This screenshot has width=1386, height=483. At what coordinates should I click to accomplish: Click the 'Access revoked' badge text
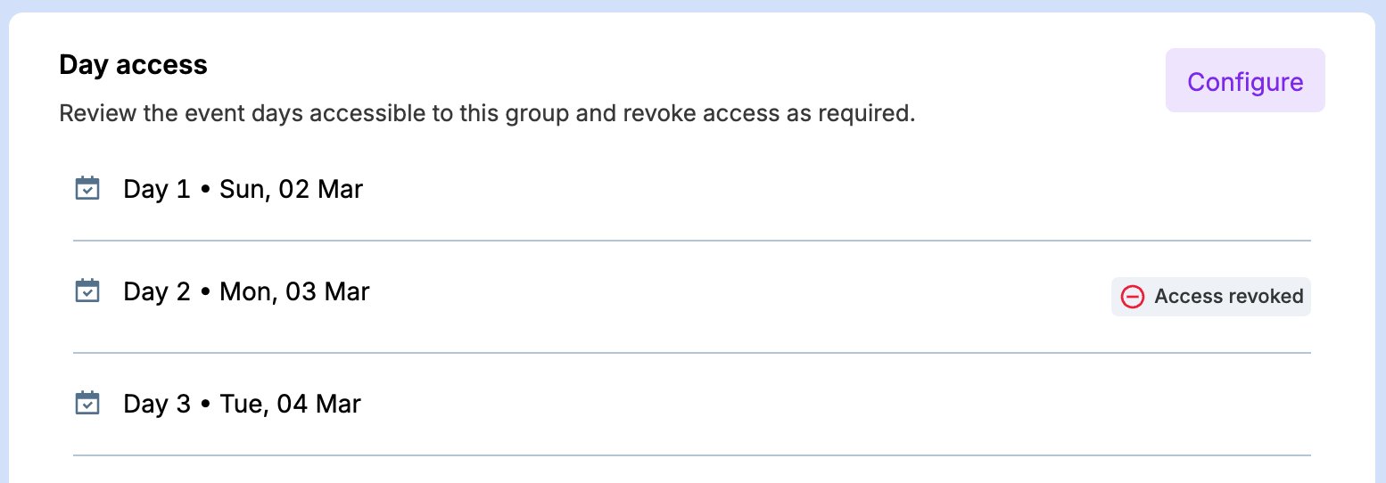point(1228,297)
